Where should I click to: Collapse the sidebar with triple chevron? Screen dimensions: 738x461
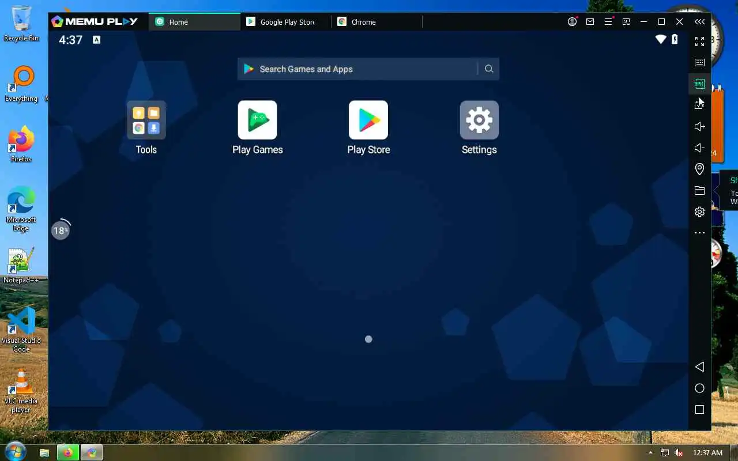pyautogui.click(x=699, y=22)
